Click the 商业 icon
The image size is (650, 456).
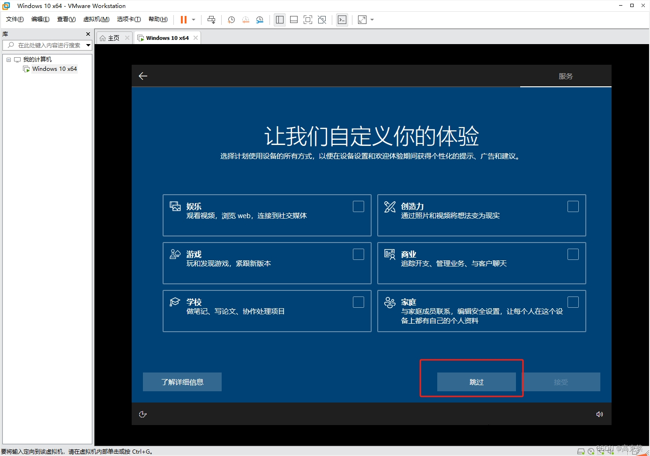[390, 254]
